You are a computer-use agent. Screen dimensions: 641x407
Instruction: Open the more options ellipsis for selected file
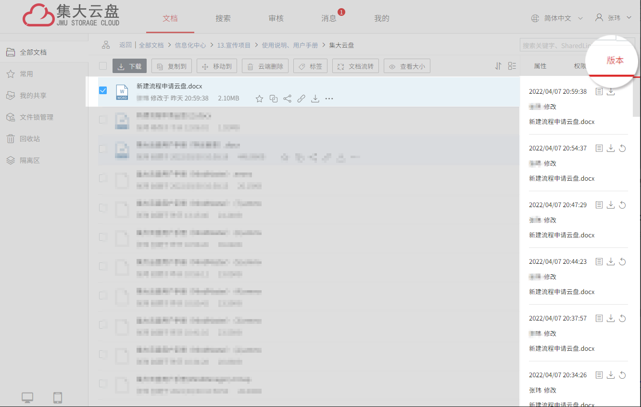coord(329,99)
